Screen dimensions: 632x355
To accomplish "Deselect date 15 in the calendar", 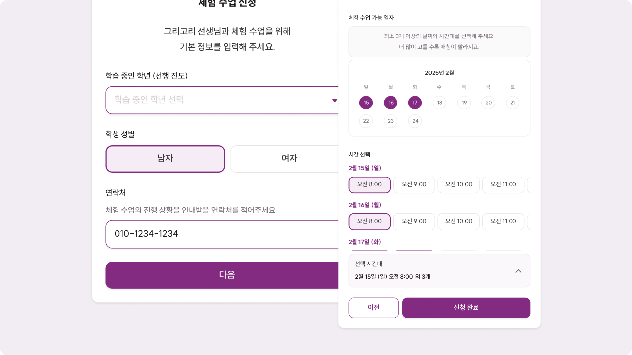I will pos(366,103).
